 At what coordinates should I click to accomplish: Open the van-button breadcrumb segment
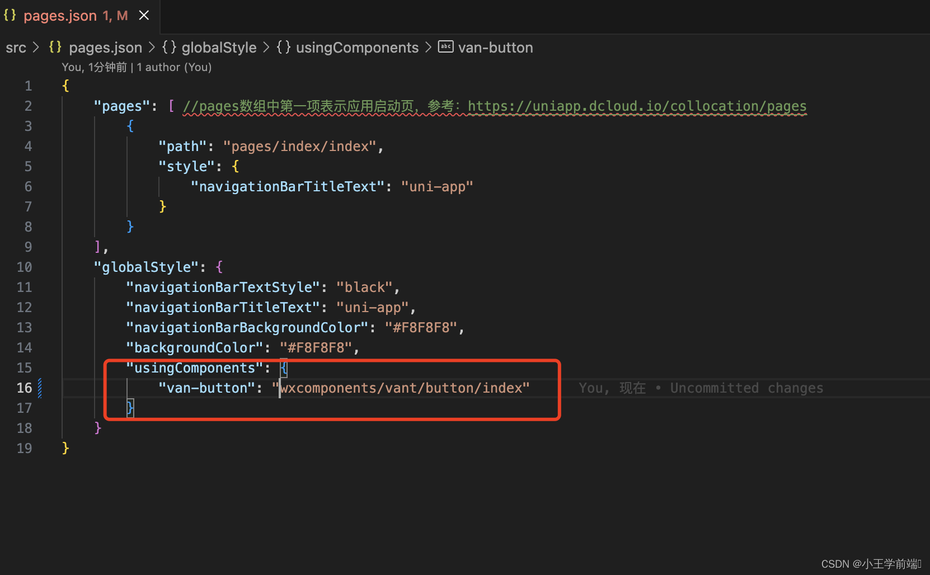click(495, 48)
